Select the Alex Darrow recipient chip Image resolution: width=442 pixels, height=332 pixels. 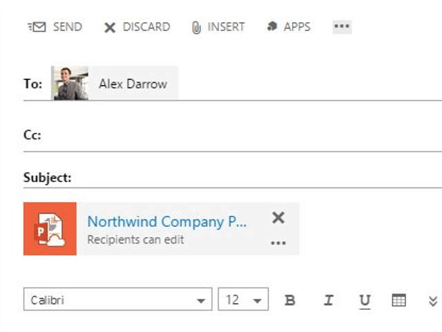pyautogui.click(x=115, y=83)
